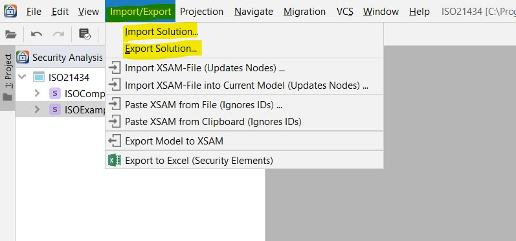The image size is (516, 241).
Task: Click the Security Analysis lock icon
Action: [x=23, y=57]
